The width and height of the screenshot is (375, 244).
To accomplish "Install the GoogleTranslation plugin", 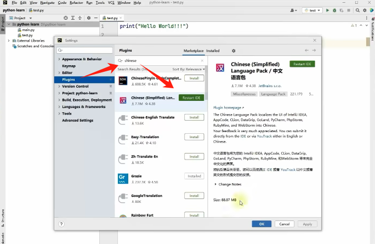I will pos(194,196).
